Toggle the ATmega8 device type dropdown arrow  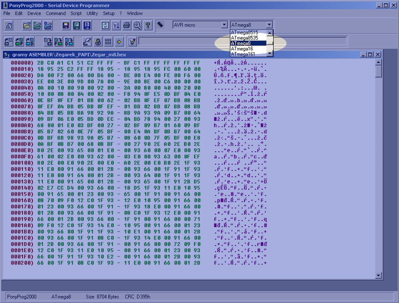[269, 24]
